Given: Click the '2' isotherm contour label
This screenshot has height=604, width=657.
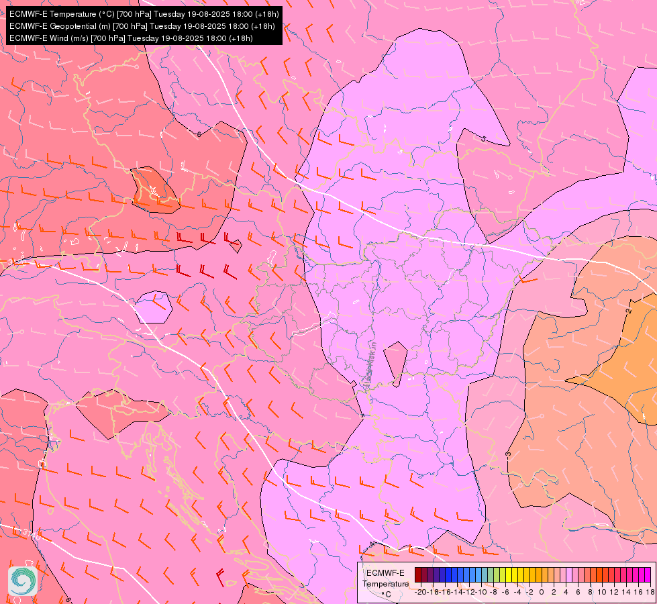Looking at the screenshot, I should [627, 311].
